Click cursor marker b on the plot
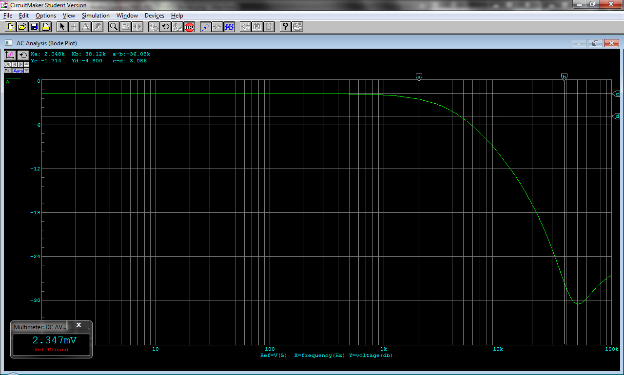The image size is (624, 375). (564, 76)
